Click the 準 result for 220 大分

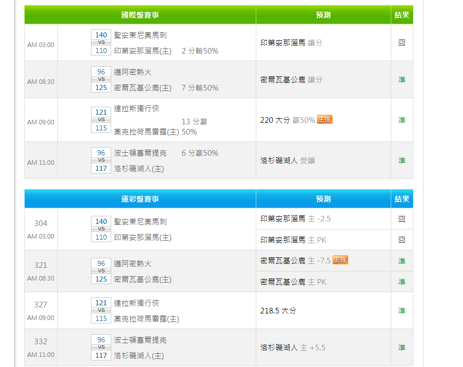point(402,120)
